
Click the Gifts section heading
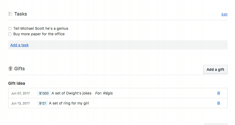(x=20, y=69)
